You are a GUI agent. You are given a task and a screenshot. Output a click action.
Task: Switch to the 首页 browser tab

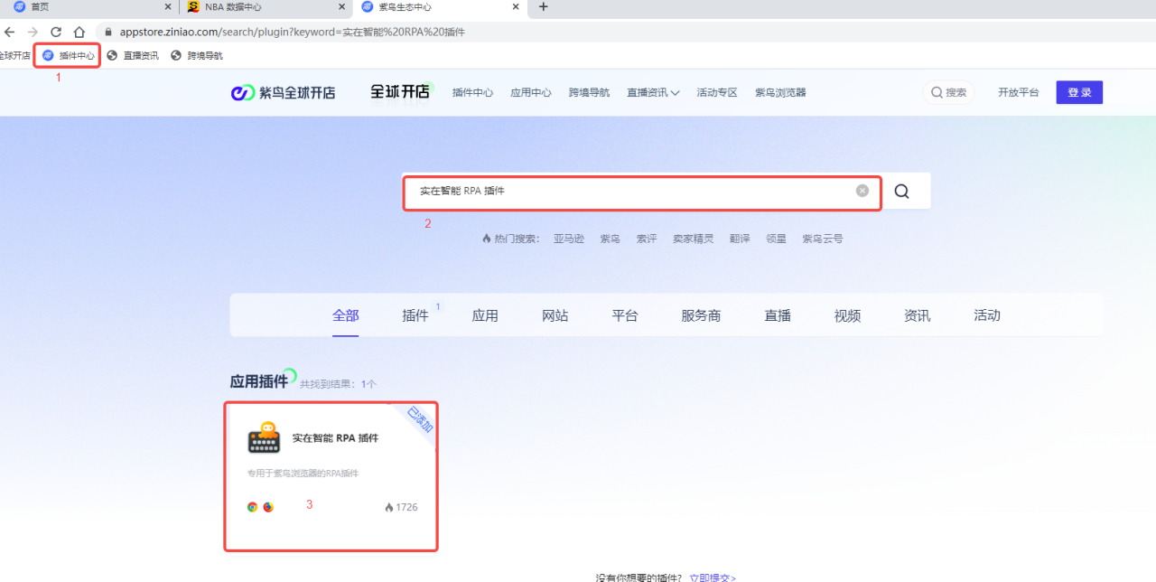tap(88, 7)
